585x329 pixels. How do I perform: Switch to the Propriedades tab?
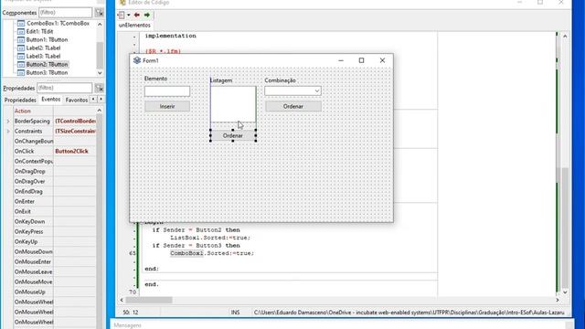coord(20,100)
